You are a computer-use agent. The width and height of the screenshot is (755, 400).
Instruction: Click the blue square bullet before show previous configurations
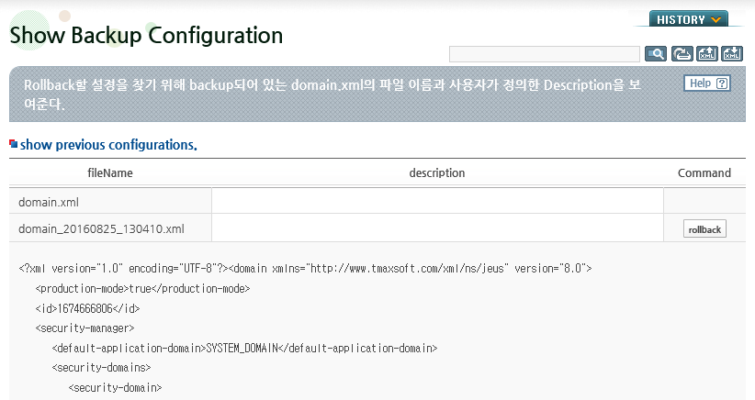[14, 144]
